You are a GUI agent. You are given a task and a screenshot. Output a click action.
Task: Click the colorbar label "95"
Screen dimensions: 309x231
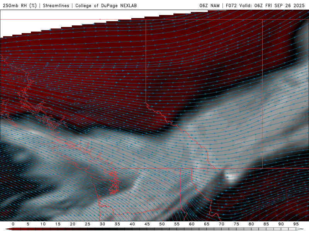pyautogui.click(x=296, y=224)
